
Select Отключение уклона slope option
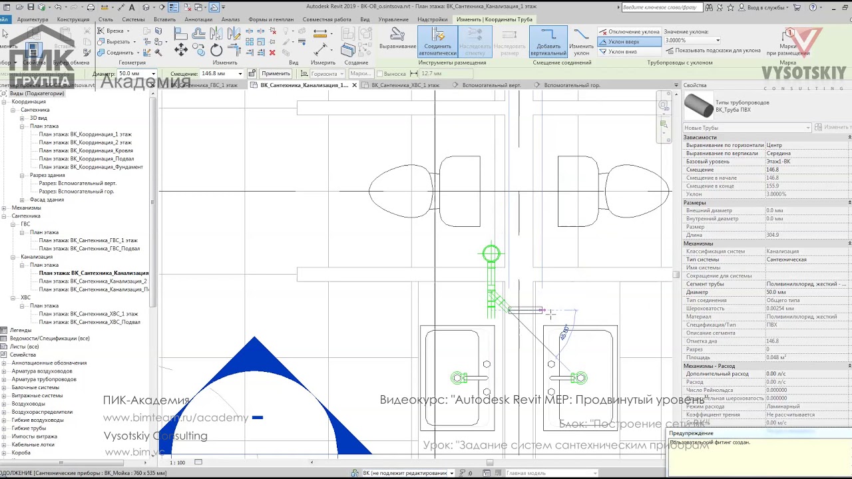pos(629,32)
